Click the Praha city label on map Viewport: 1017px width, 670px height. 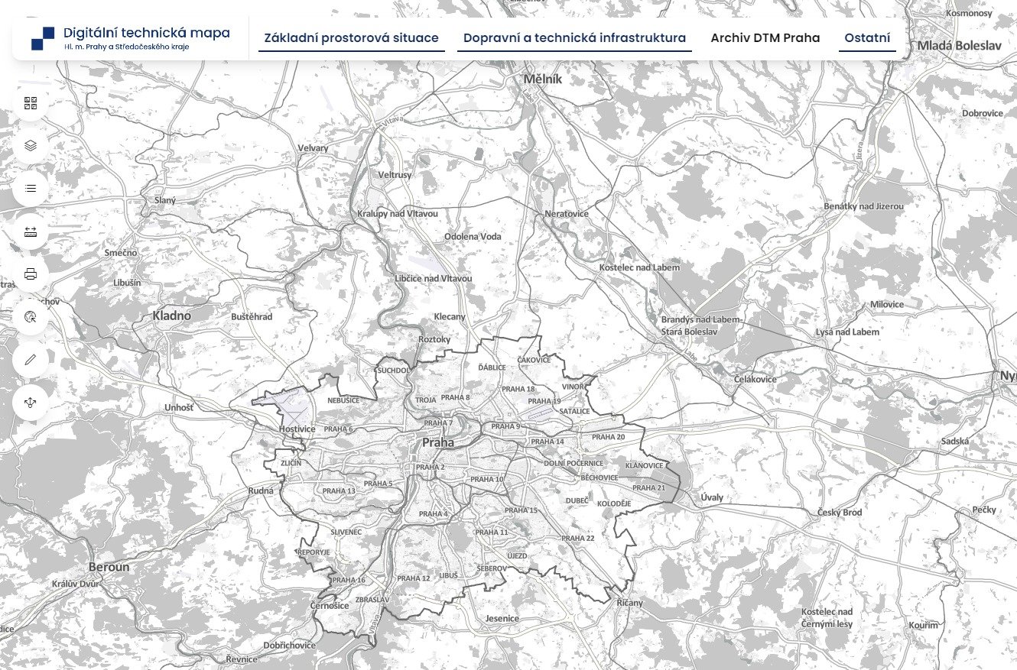[x=437, y=442]
